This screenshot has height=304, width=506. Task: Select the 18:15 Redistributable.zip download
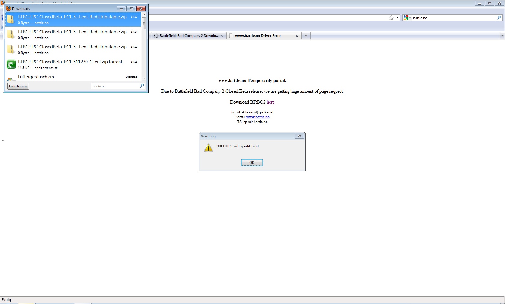pyautogui.click(x=73, y=20)
